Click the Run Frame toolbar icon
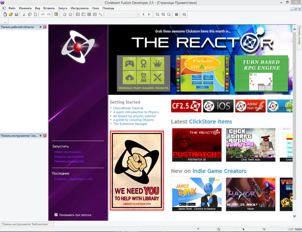The width and height of the screenshot is (302, 232). click(x=169, y=14)
